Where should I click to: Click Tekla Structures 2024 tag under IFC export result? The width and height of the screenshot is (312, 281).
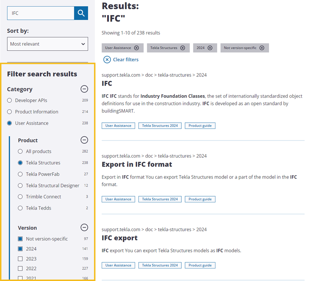[x=160, y=265]
